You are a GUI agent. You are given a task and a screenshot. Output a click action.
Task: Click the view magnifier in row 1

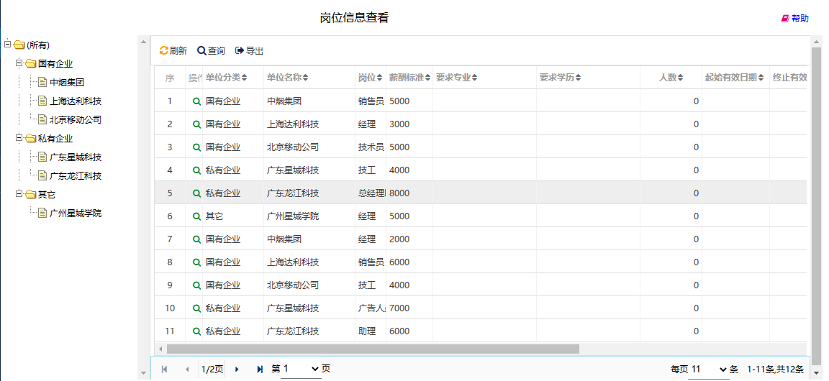[196, 101]
